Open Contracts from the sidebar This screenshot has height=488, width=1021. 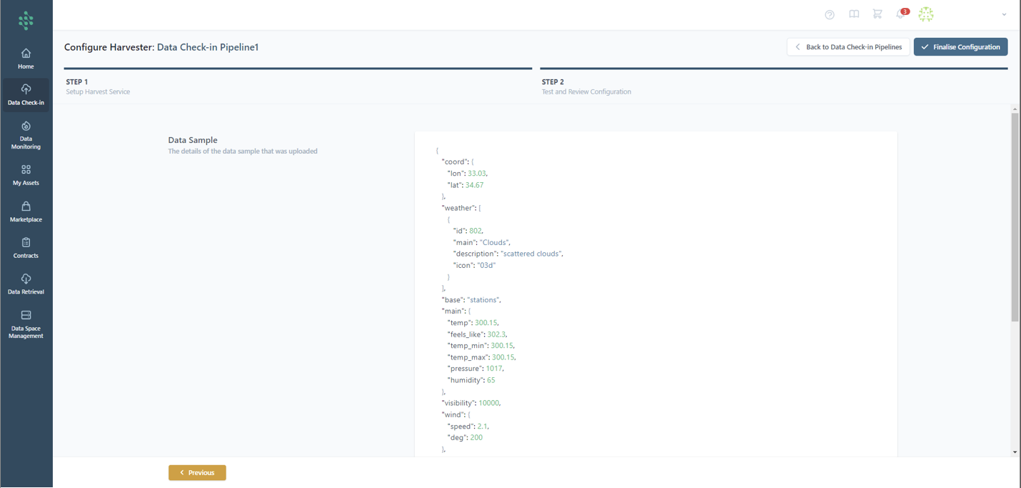tap(26, 248)
